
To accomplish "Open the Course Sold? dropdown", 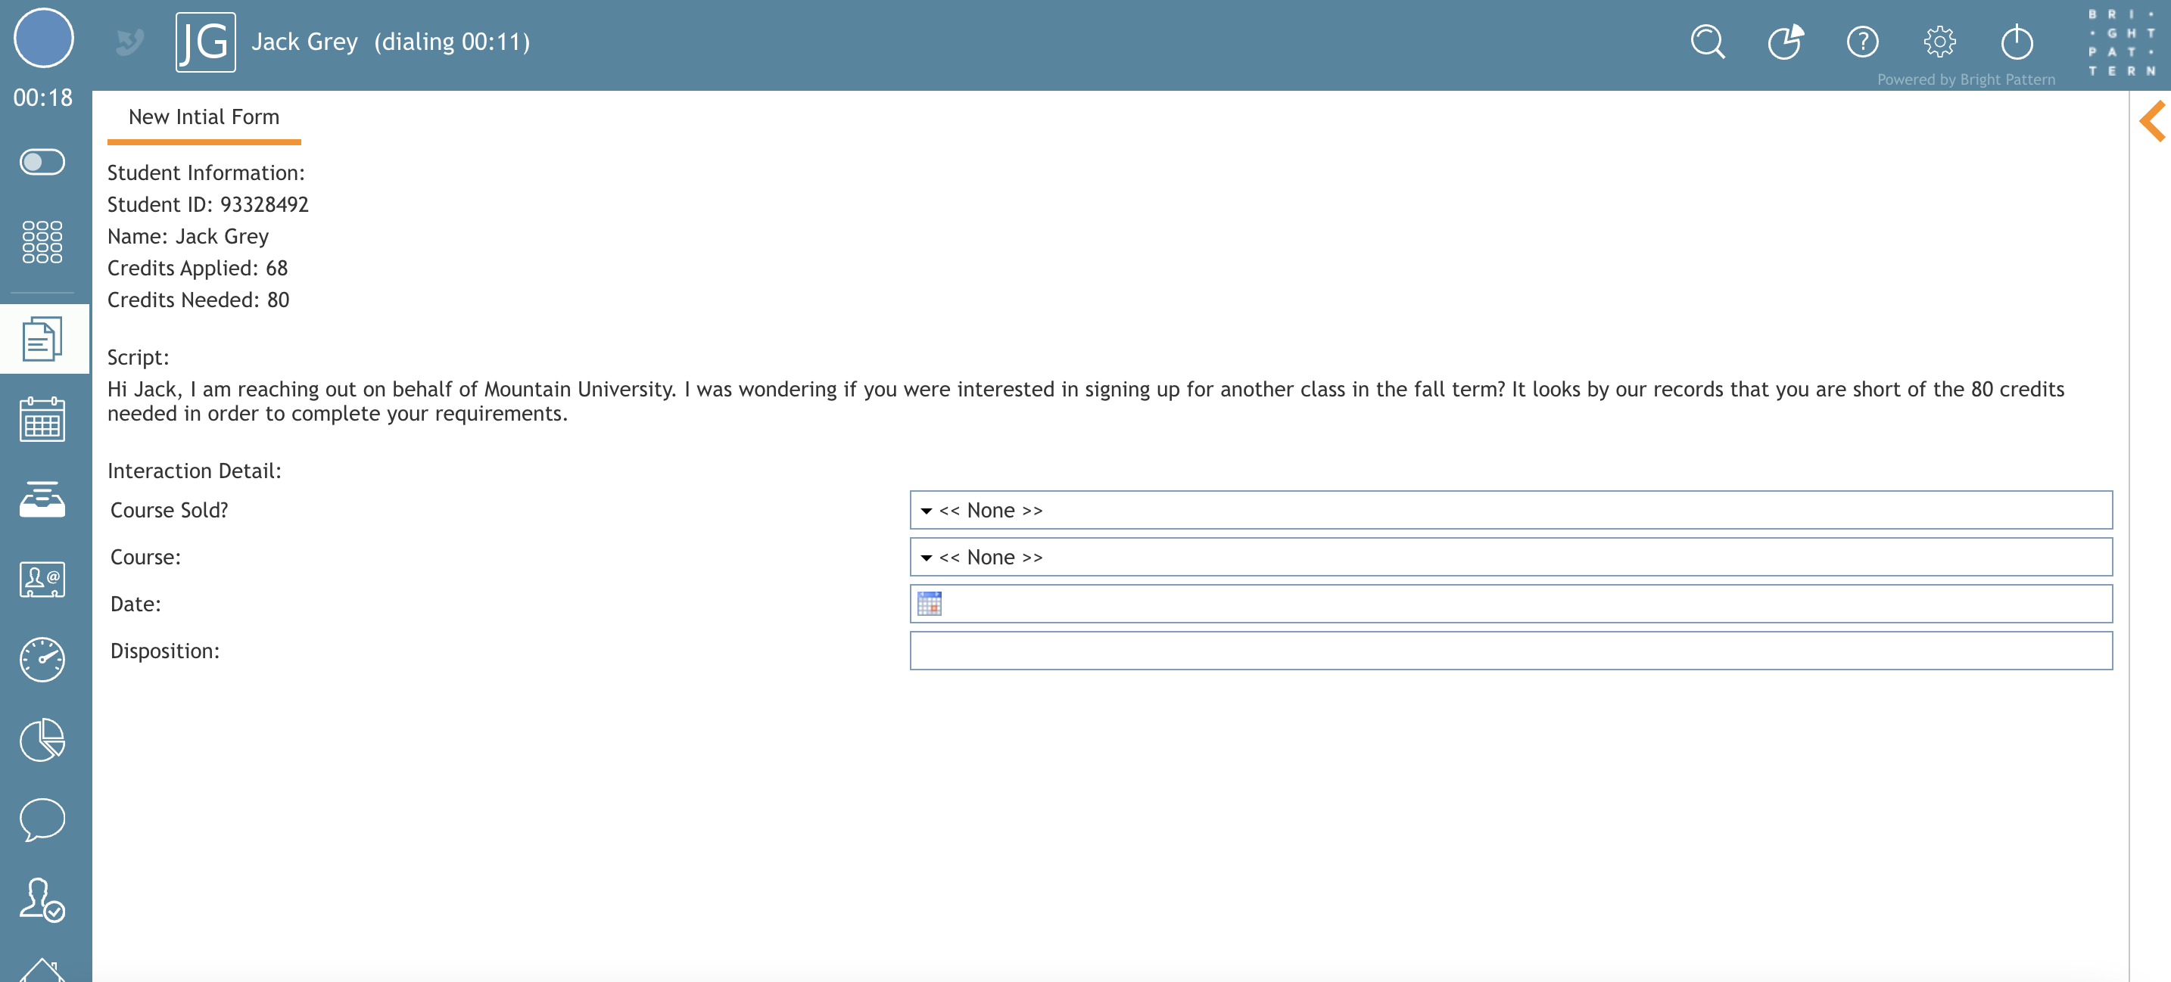I will [1510, 511].
